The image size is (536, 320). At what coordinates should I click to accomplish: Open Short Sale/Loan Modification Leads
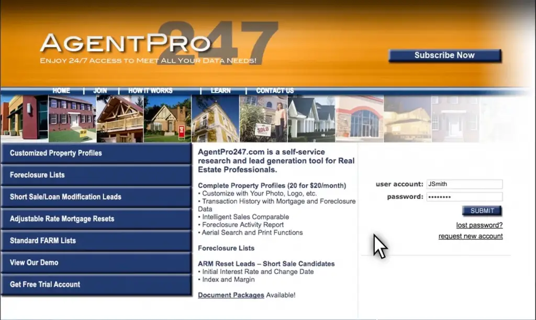click(x=96, y=197)
